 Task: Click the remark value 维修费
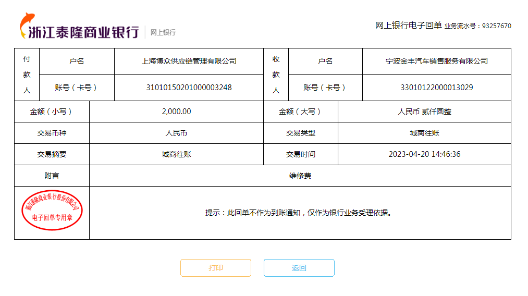pos(300,176)
